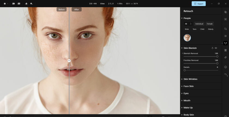
Task: Select the Male filter chip
Action: [x=187, y=29]
